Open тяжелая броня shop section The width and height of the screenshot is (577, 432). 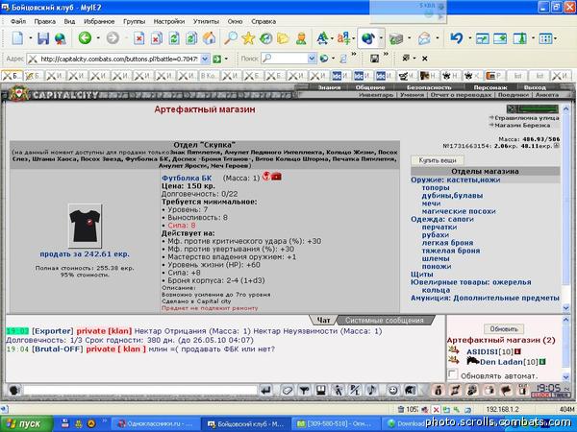tap(451, 251)
